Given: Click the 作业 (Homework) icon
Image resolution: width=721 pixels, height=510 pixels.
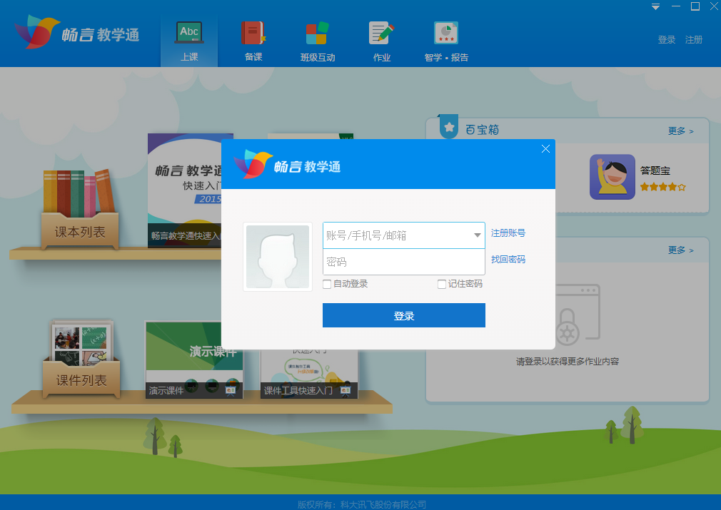Looking at the screenshot, I should (381, 32).
